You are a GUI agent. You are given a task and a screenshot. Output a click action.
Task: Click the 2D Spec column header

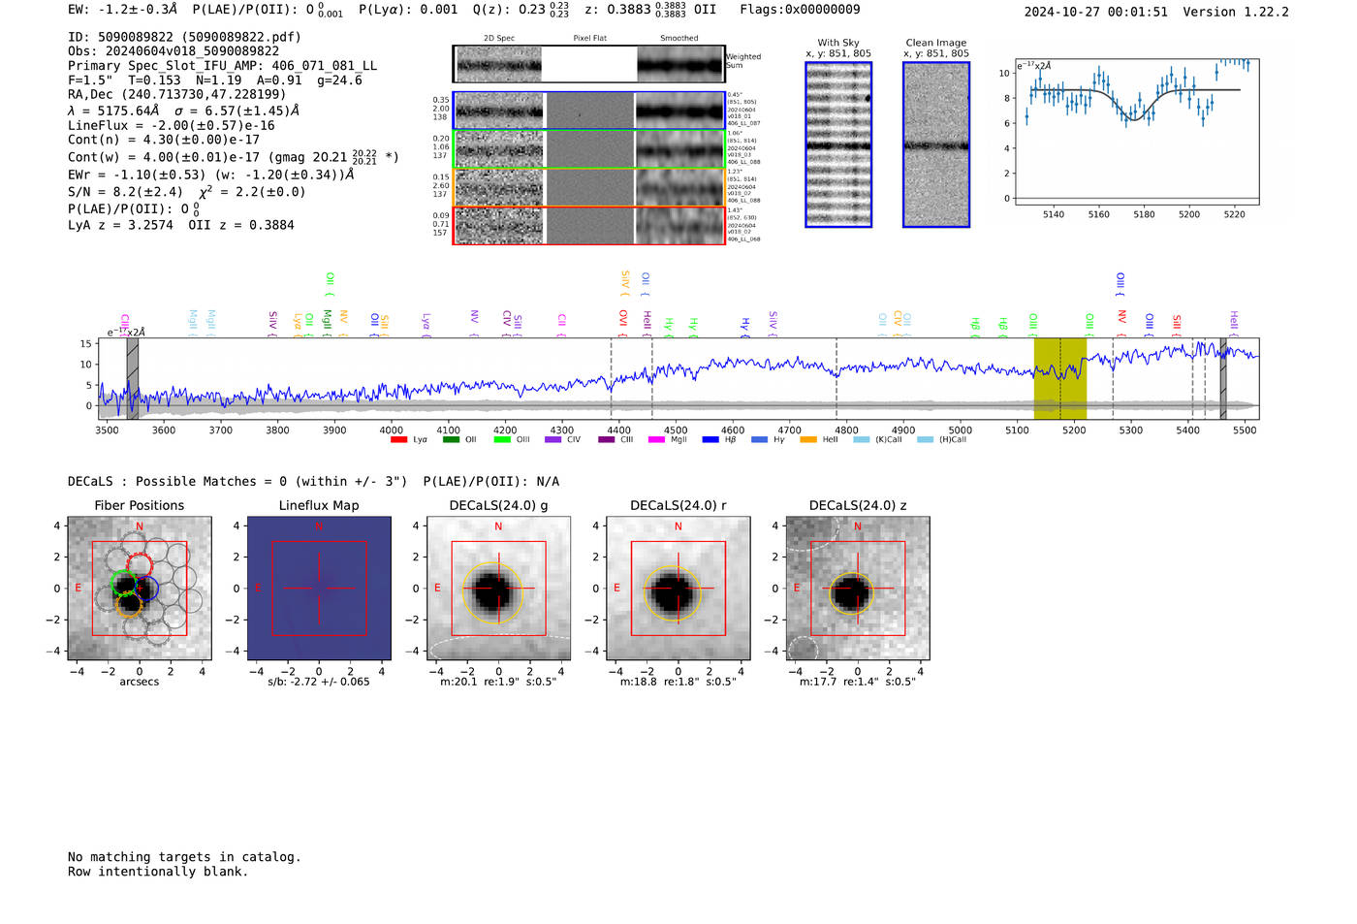click(499, 39)
